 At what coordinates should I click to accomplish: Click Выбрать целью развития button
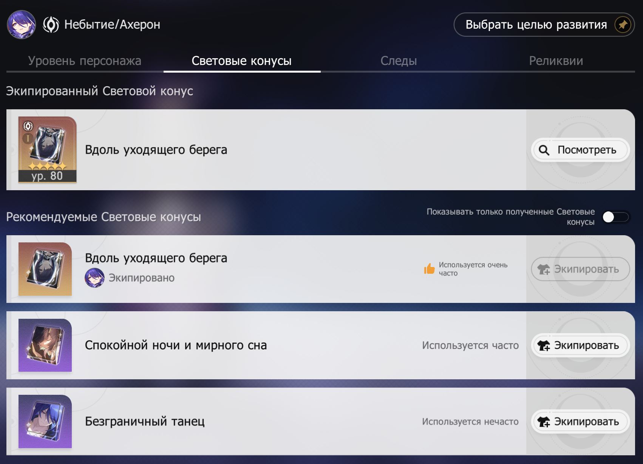[544, 25]
